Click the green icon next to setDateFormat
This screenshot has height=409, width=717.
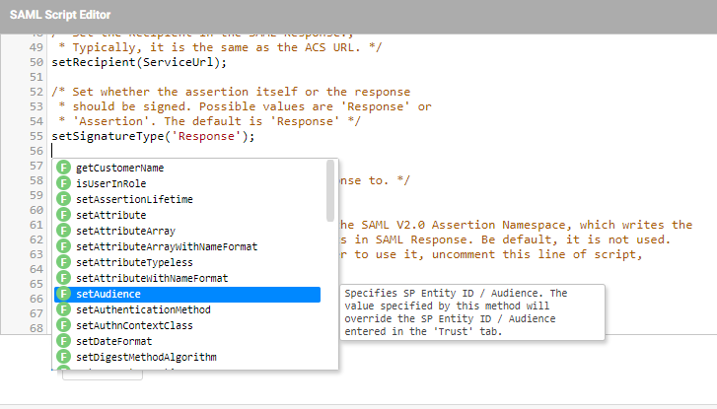(x=64, y=341)
